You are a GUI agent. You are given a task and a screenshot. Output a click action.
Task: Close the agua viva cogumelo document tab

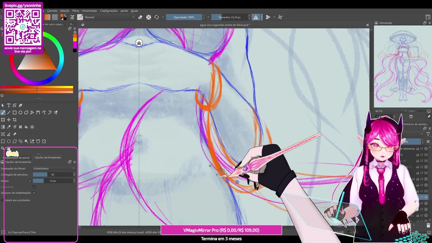click(x=368, y=25)
